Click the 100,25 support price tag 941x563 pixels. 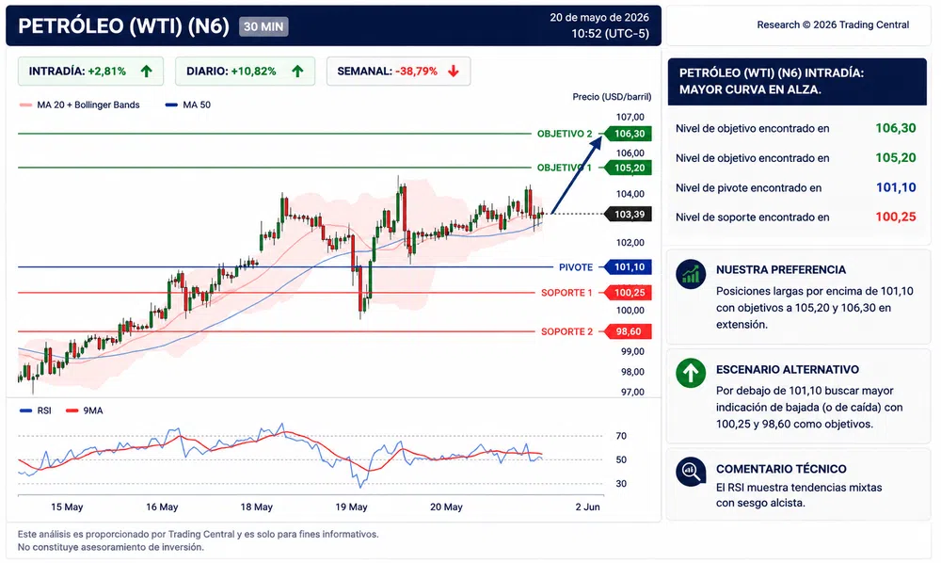627,293
